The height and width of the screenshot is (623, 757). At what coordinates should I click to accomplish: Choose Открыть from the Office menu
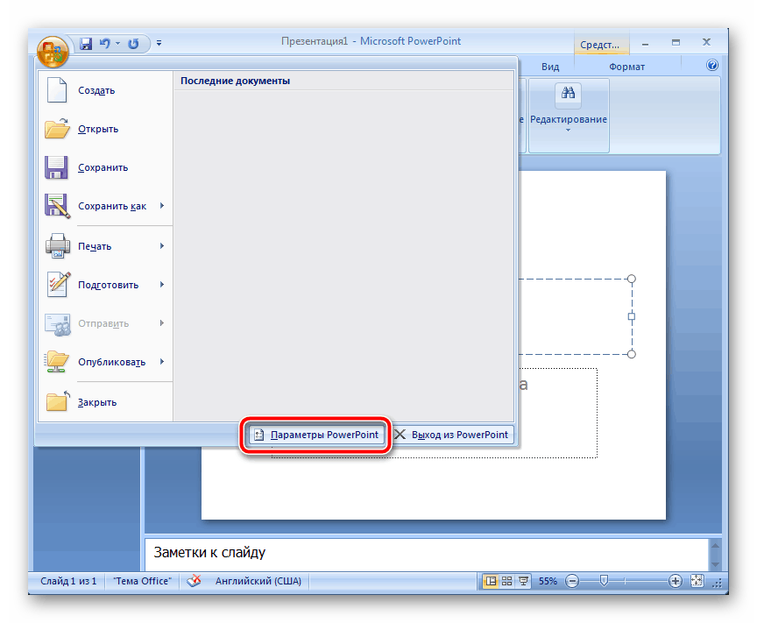tap(98, 129)
